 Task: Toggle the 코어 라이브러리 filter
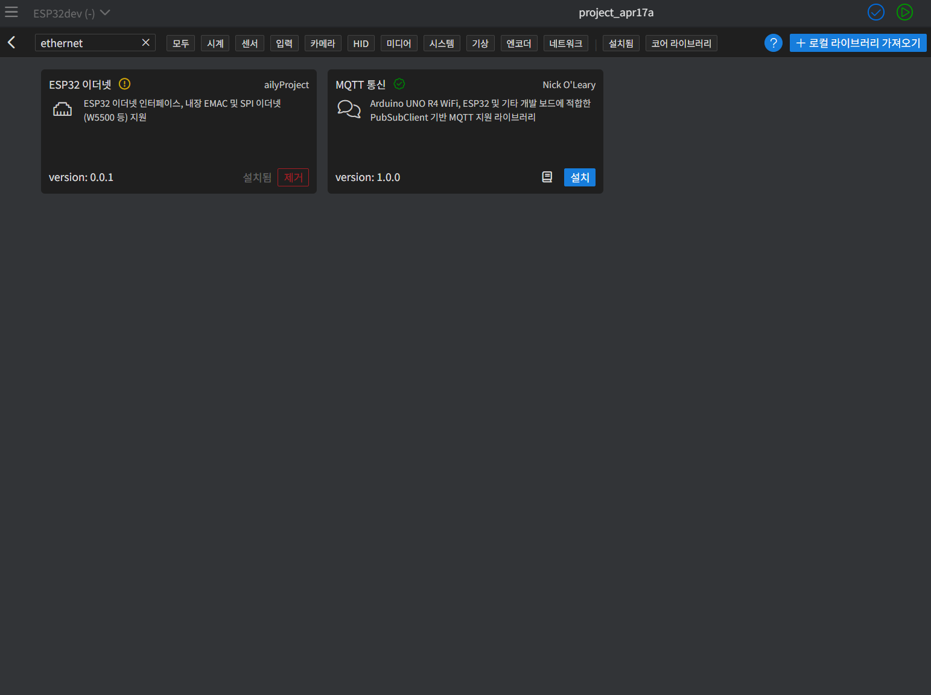(681, 43)
